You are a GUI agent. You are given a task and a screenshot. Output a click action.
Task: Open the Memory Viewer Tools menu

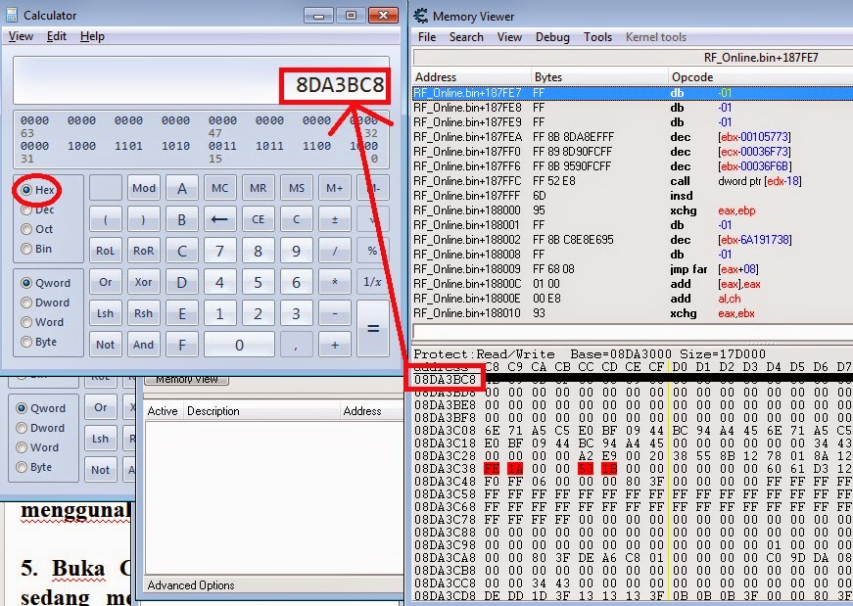pos(597,37)
